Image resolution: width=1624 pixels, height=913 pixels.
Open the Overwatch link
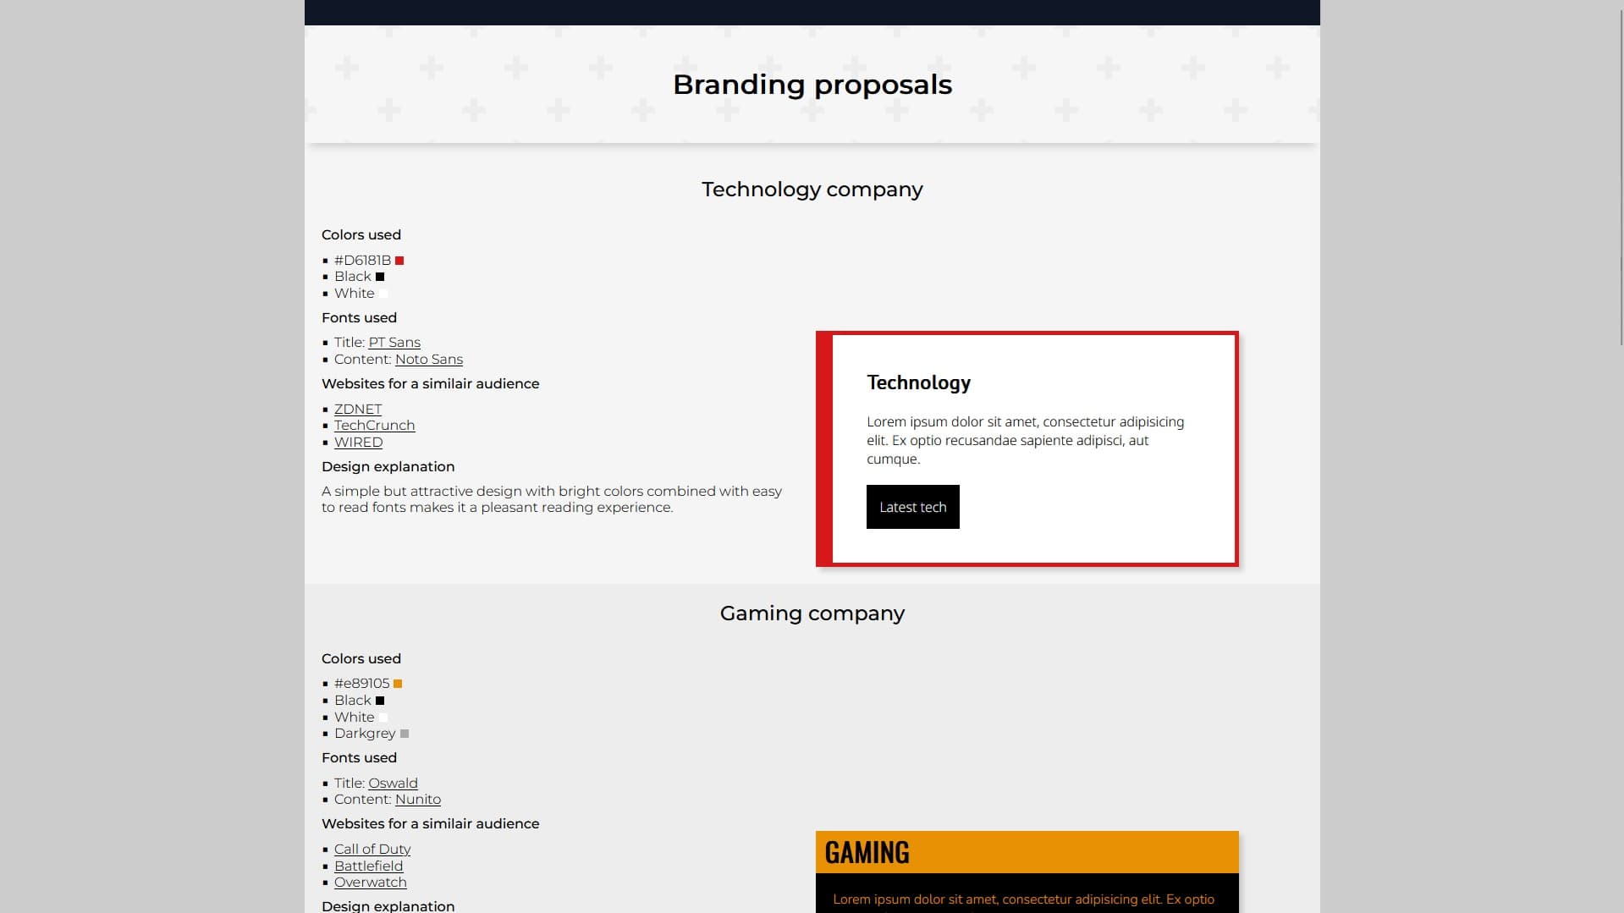(370, 883)
